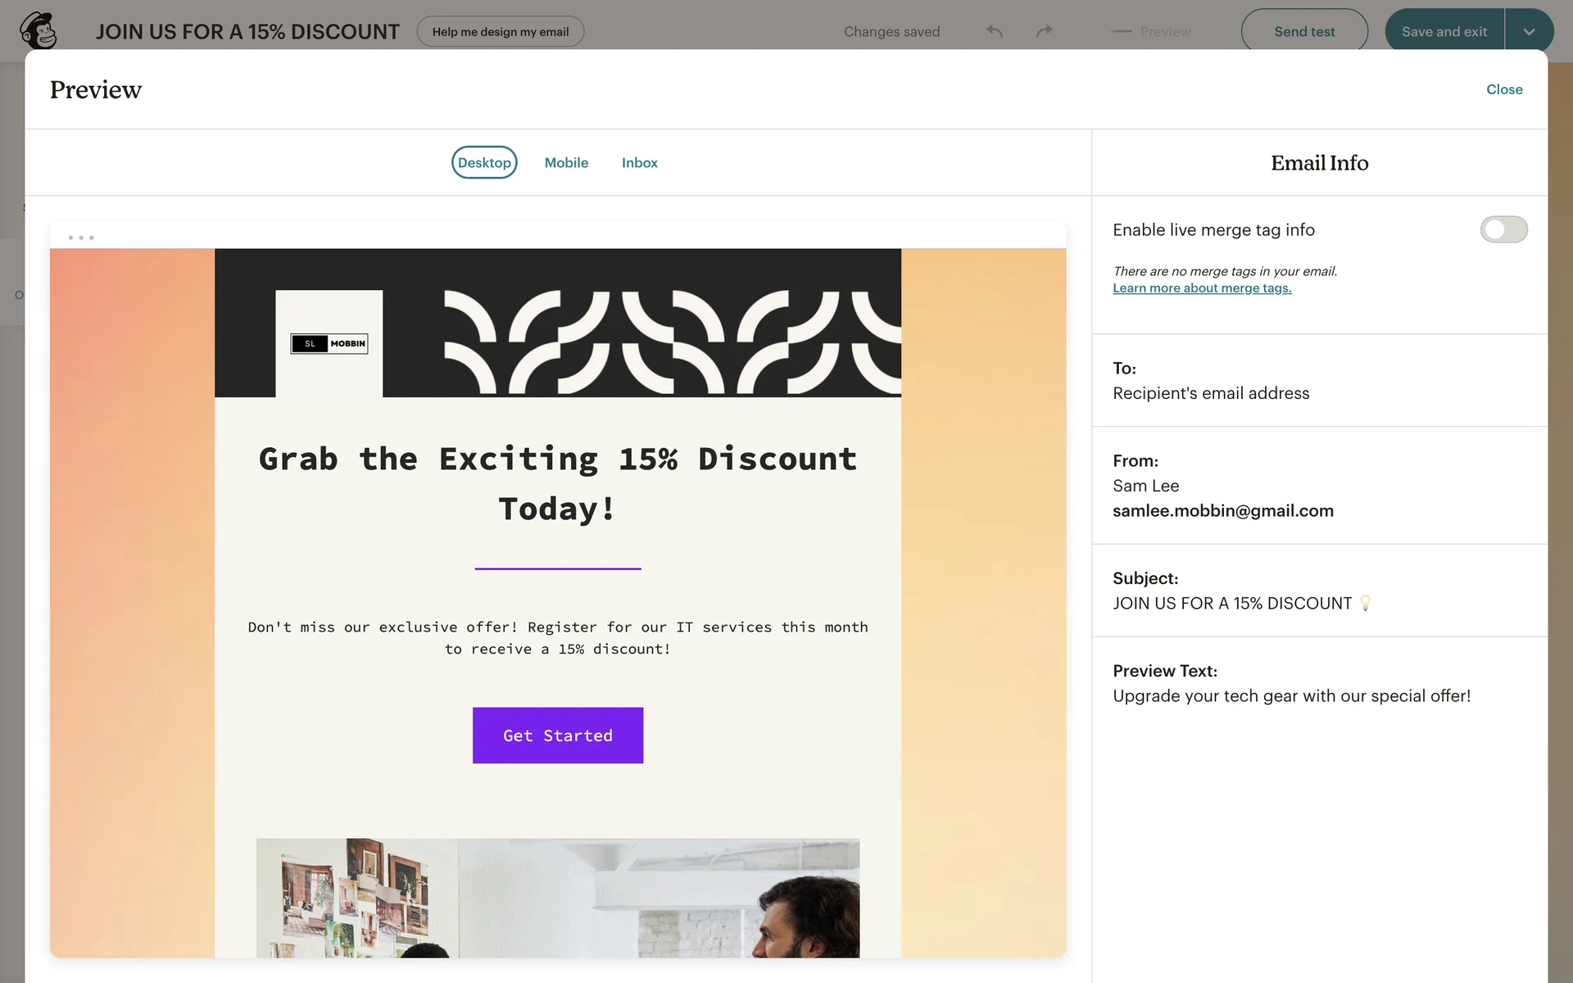The height and width of the screenshot is (983, 1573).
Task: Switch to the Inbox preview tab
Action: (639, 162)
